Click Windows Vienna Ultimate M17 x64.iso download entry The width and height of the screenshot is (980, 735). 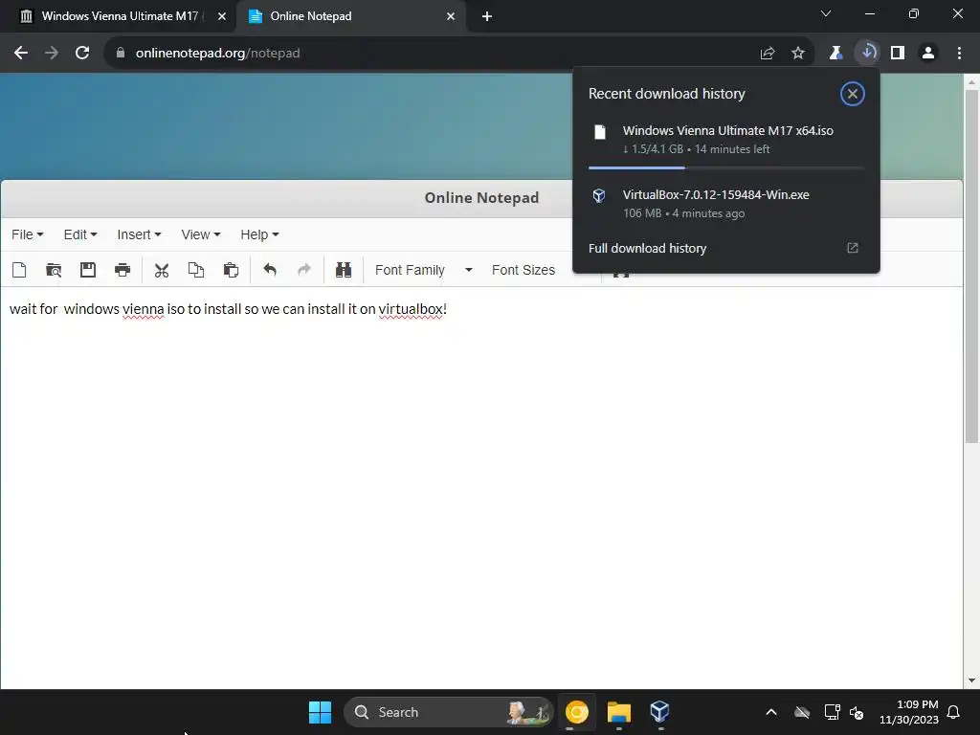(726, 140)
